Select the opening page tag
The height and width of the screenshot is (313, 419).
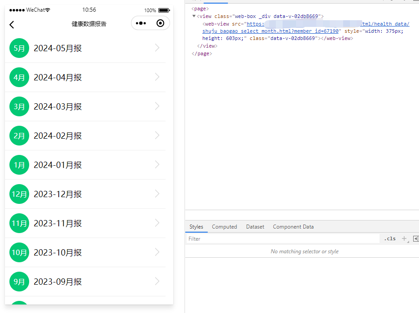pos(200,9)
